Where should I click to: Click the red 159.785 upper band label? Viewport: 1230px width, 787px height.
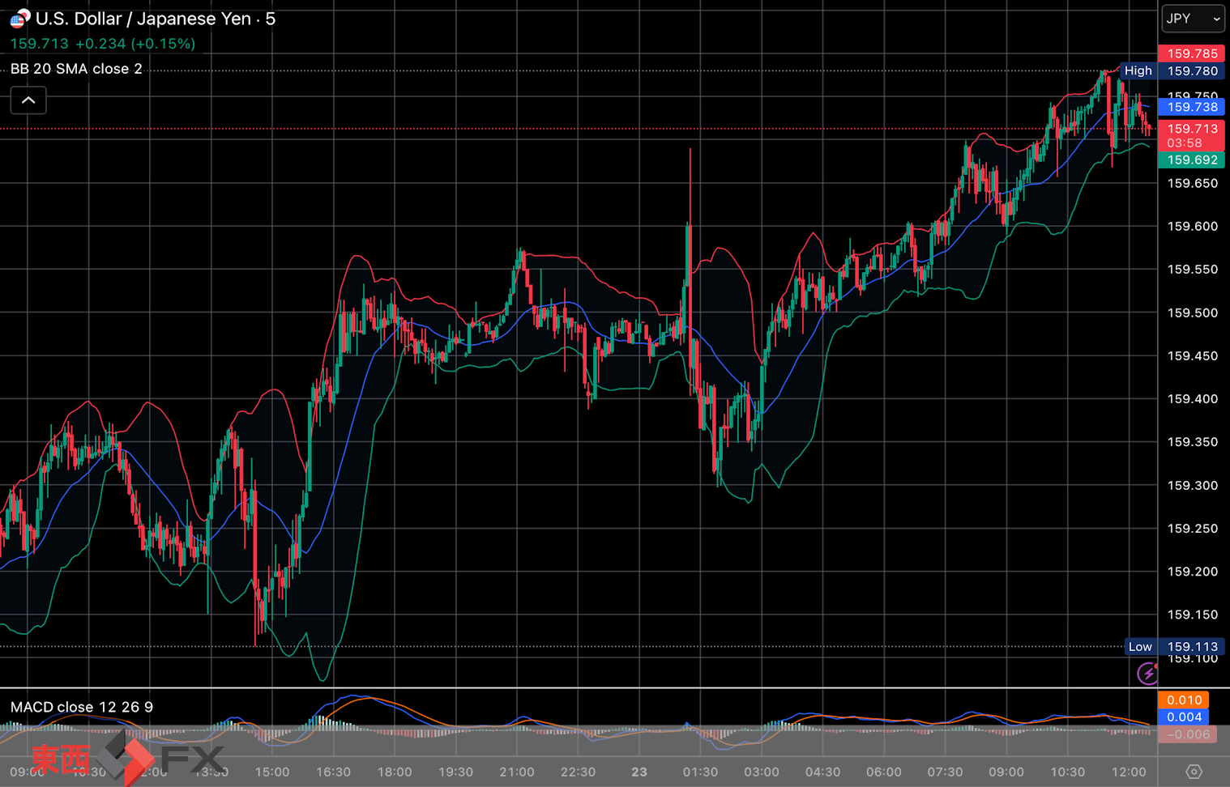click(x=1191, y=53)
